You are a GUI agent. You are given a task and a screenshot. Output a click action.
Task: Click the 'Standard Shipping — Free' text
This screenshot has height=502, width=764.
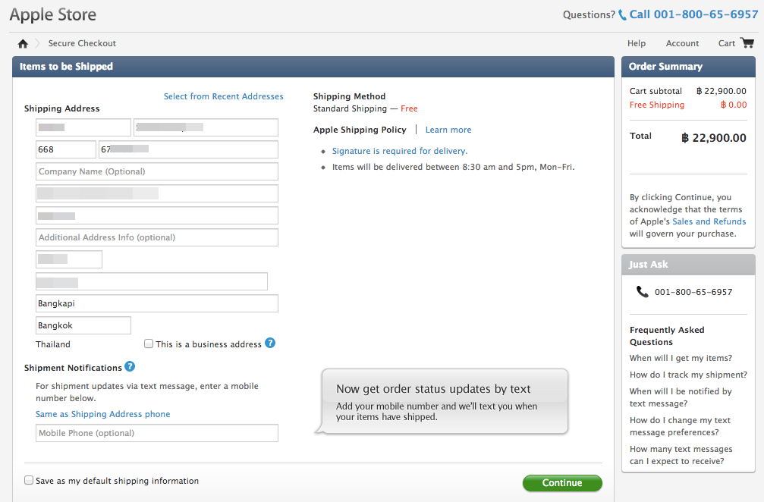[366, 108]
